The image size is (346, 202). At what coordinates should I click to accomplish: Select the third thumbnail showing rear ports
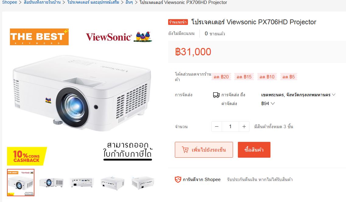tap(82, 183)
